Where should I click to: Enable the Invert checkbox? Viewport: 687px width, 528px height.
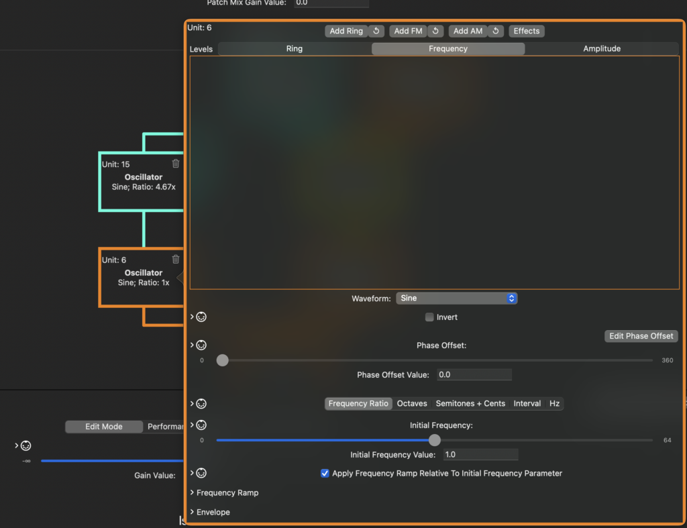click(x=429, y=317)
